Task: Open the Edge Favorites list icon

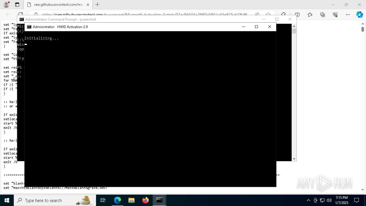Action: 310,15
